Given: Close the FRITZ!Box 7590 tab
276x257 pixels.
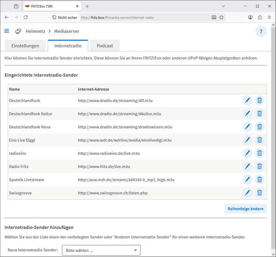Looking at the screenshot, I should click(x=77, y=6).
